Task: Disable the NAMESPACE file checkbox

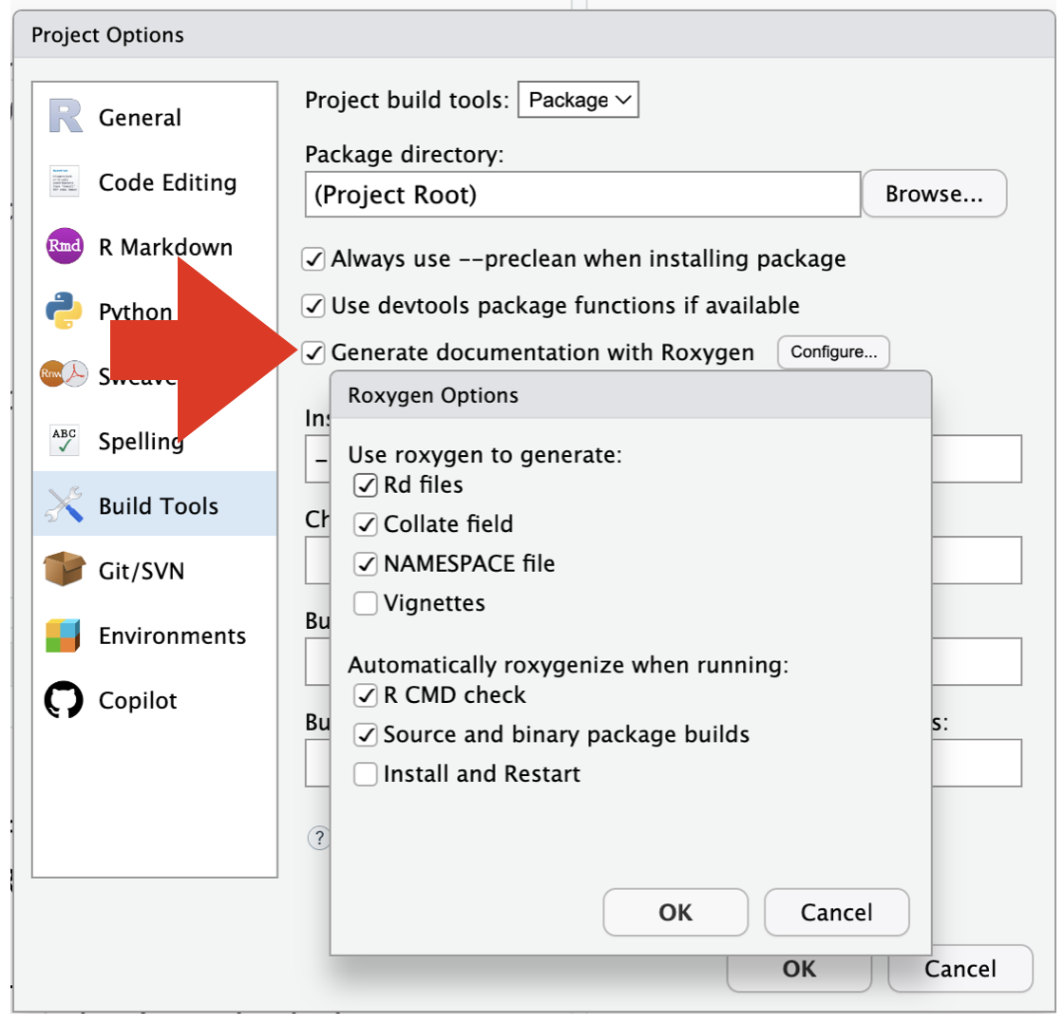Action: [366, 564]
